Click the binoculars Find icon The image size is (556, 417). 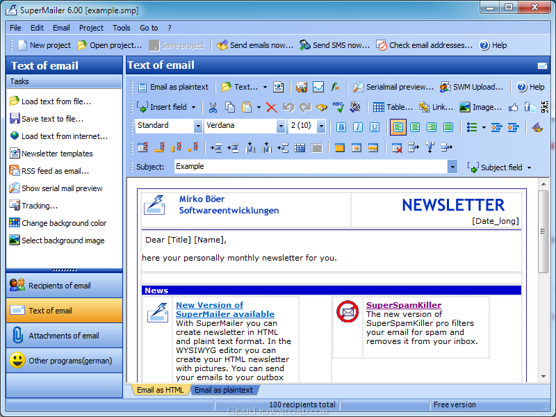click(322, 107)
